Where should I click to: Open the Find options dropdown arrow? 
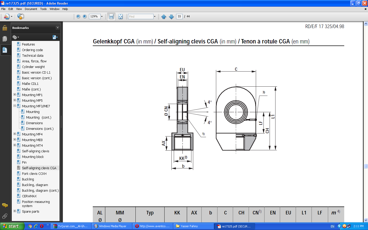pos(155,17)
